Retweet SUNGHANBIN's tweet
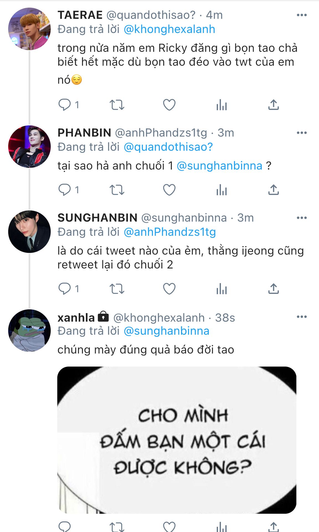The image size is (319, 532). tap(117, 289)
